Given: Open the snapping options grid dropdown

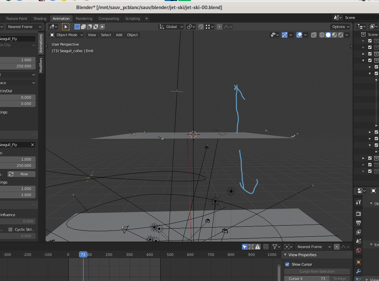Looking at the screenshot, I should (210, 27).
